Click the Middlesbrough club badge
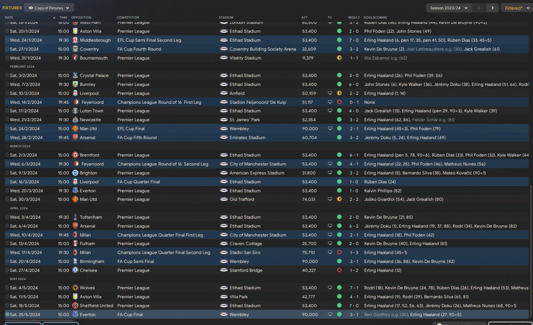 pos(75,40)
